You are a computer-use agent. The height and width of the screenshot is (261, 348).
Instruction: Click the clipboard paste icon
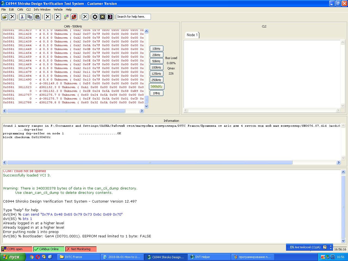coord(38,17)
